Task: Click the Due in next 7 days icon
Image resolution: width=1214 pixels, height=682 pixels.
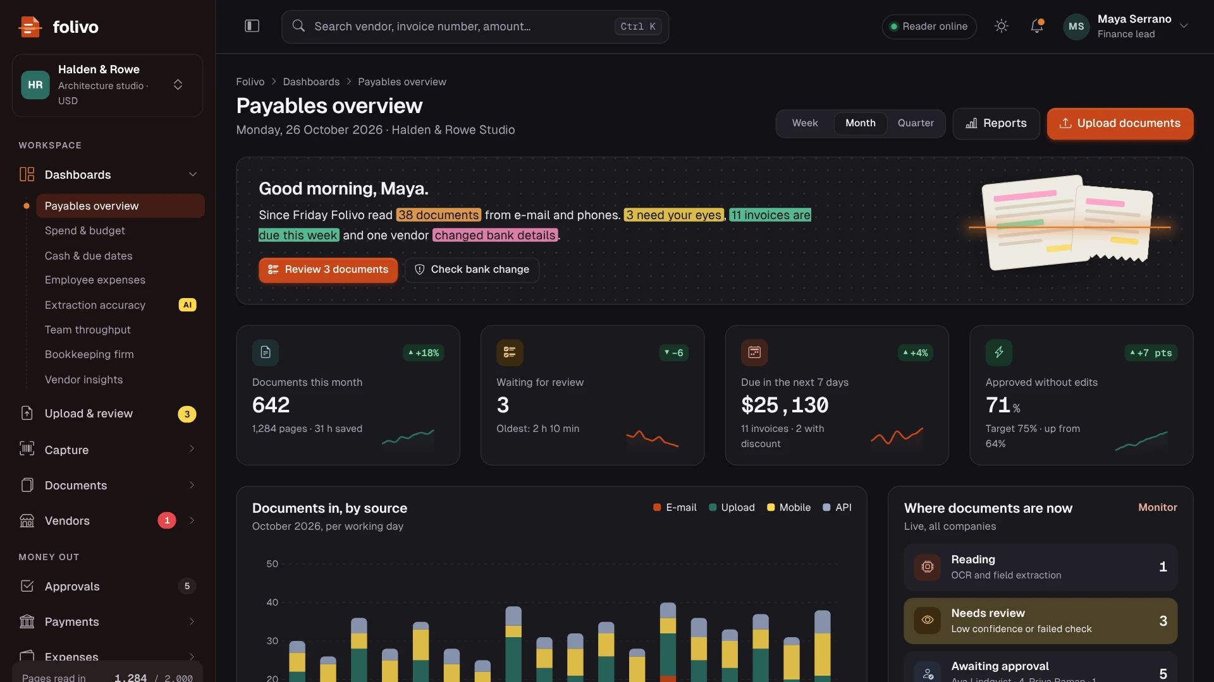Action: [x=754, y=352]
